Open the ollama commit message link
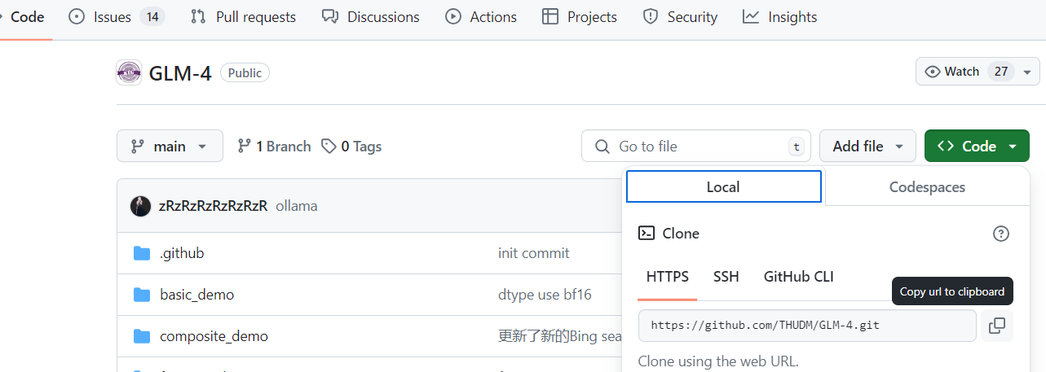The image size is (1046, 372). pos(297,206)
